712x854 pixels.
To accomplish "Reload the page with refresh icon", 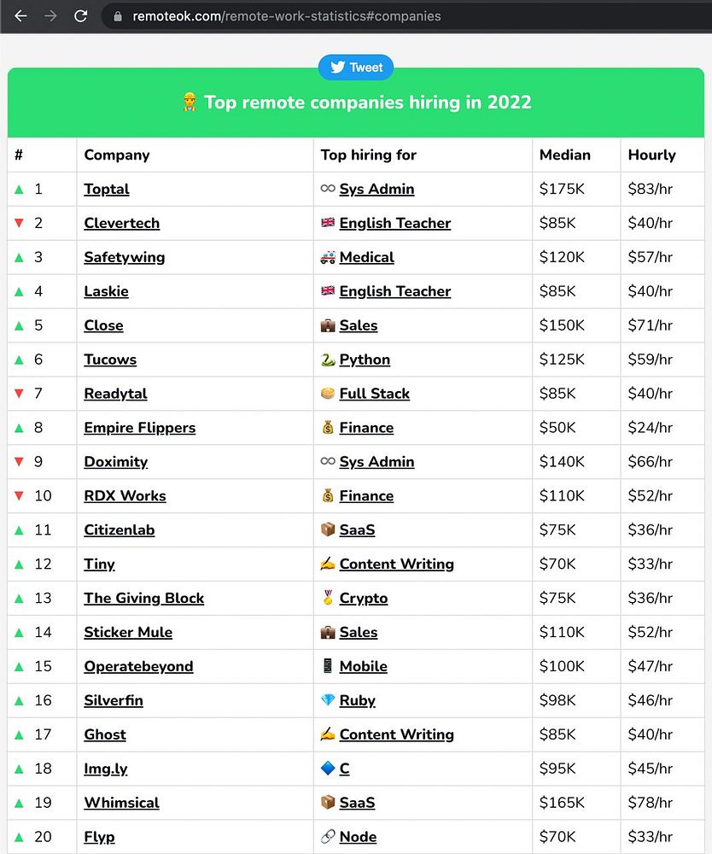I will pyautogui.click(x=80, y=16).
